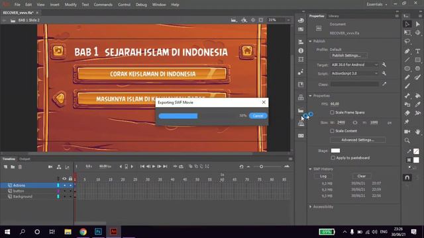Click the Delete layer trash icon
This screenshot has height=238, width=424.
(x=20, y=167)
